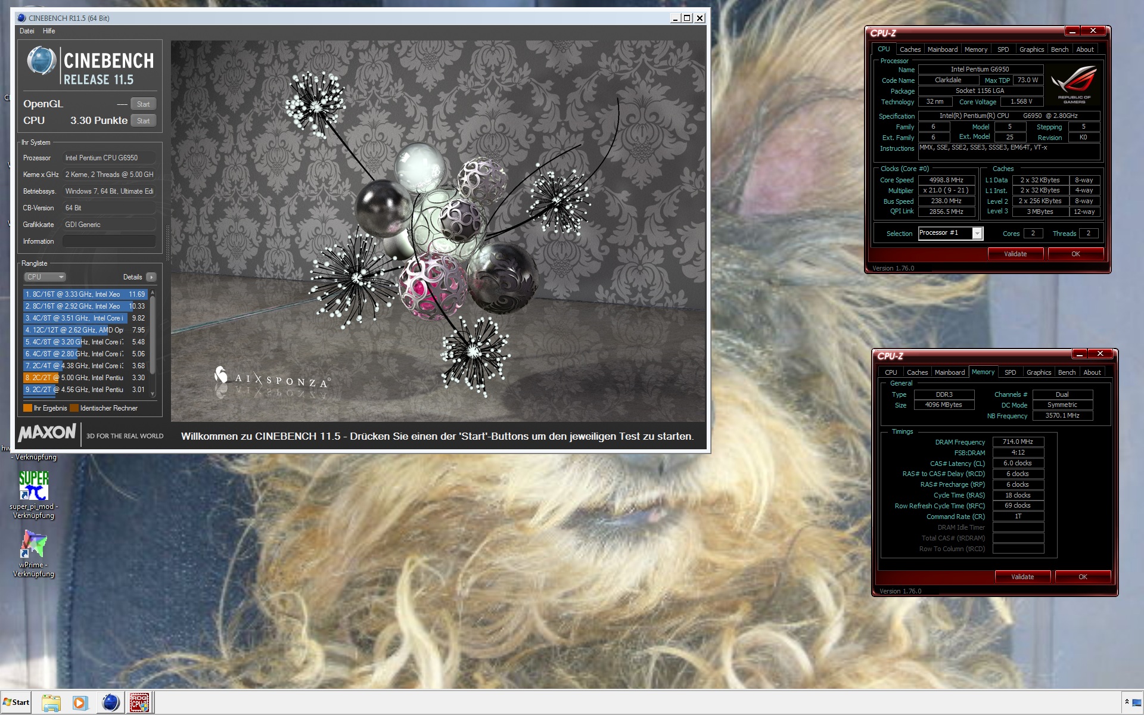
Task: Switch to About tab in lower CPU-Z
Action: tap(1092, 372)
